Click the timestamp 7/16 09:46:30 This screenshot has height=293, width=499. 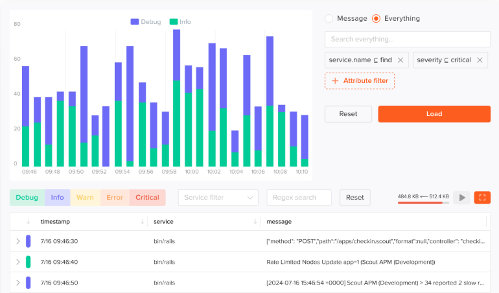[x=59, y=241]
